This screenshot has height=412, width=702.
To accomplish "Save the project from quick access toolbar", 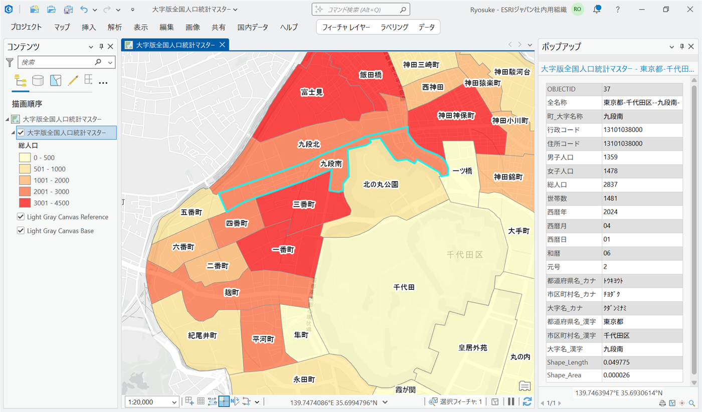I will coord(68,10).
